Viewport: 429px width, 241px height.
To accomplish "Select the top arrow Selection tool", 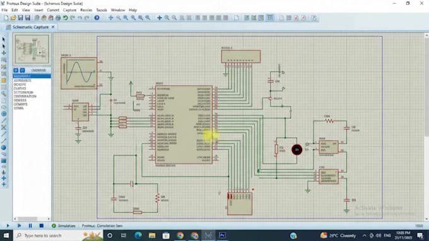I will [4, 39].
